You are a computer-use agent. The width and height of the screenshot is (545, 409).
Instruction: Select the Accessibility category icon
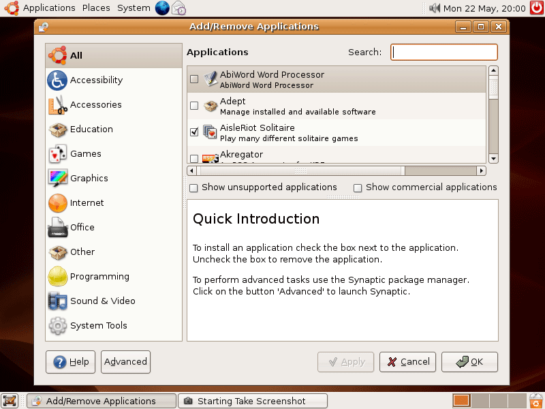pos(57,80)
